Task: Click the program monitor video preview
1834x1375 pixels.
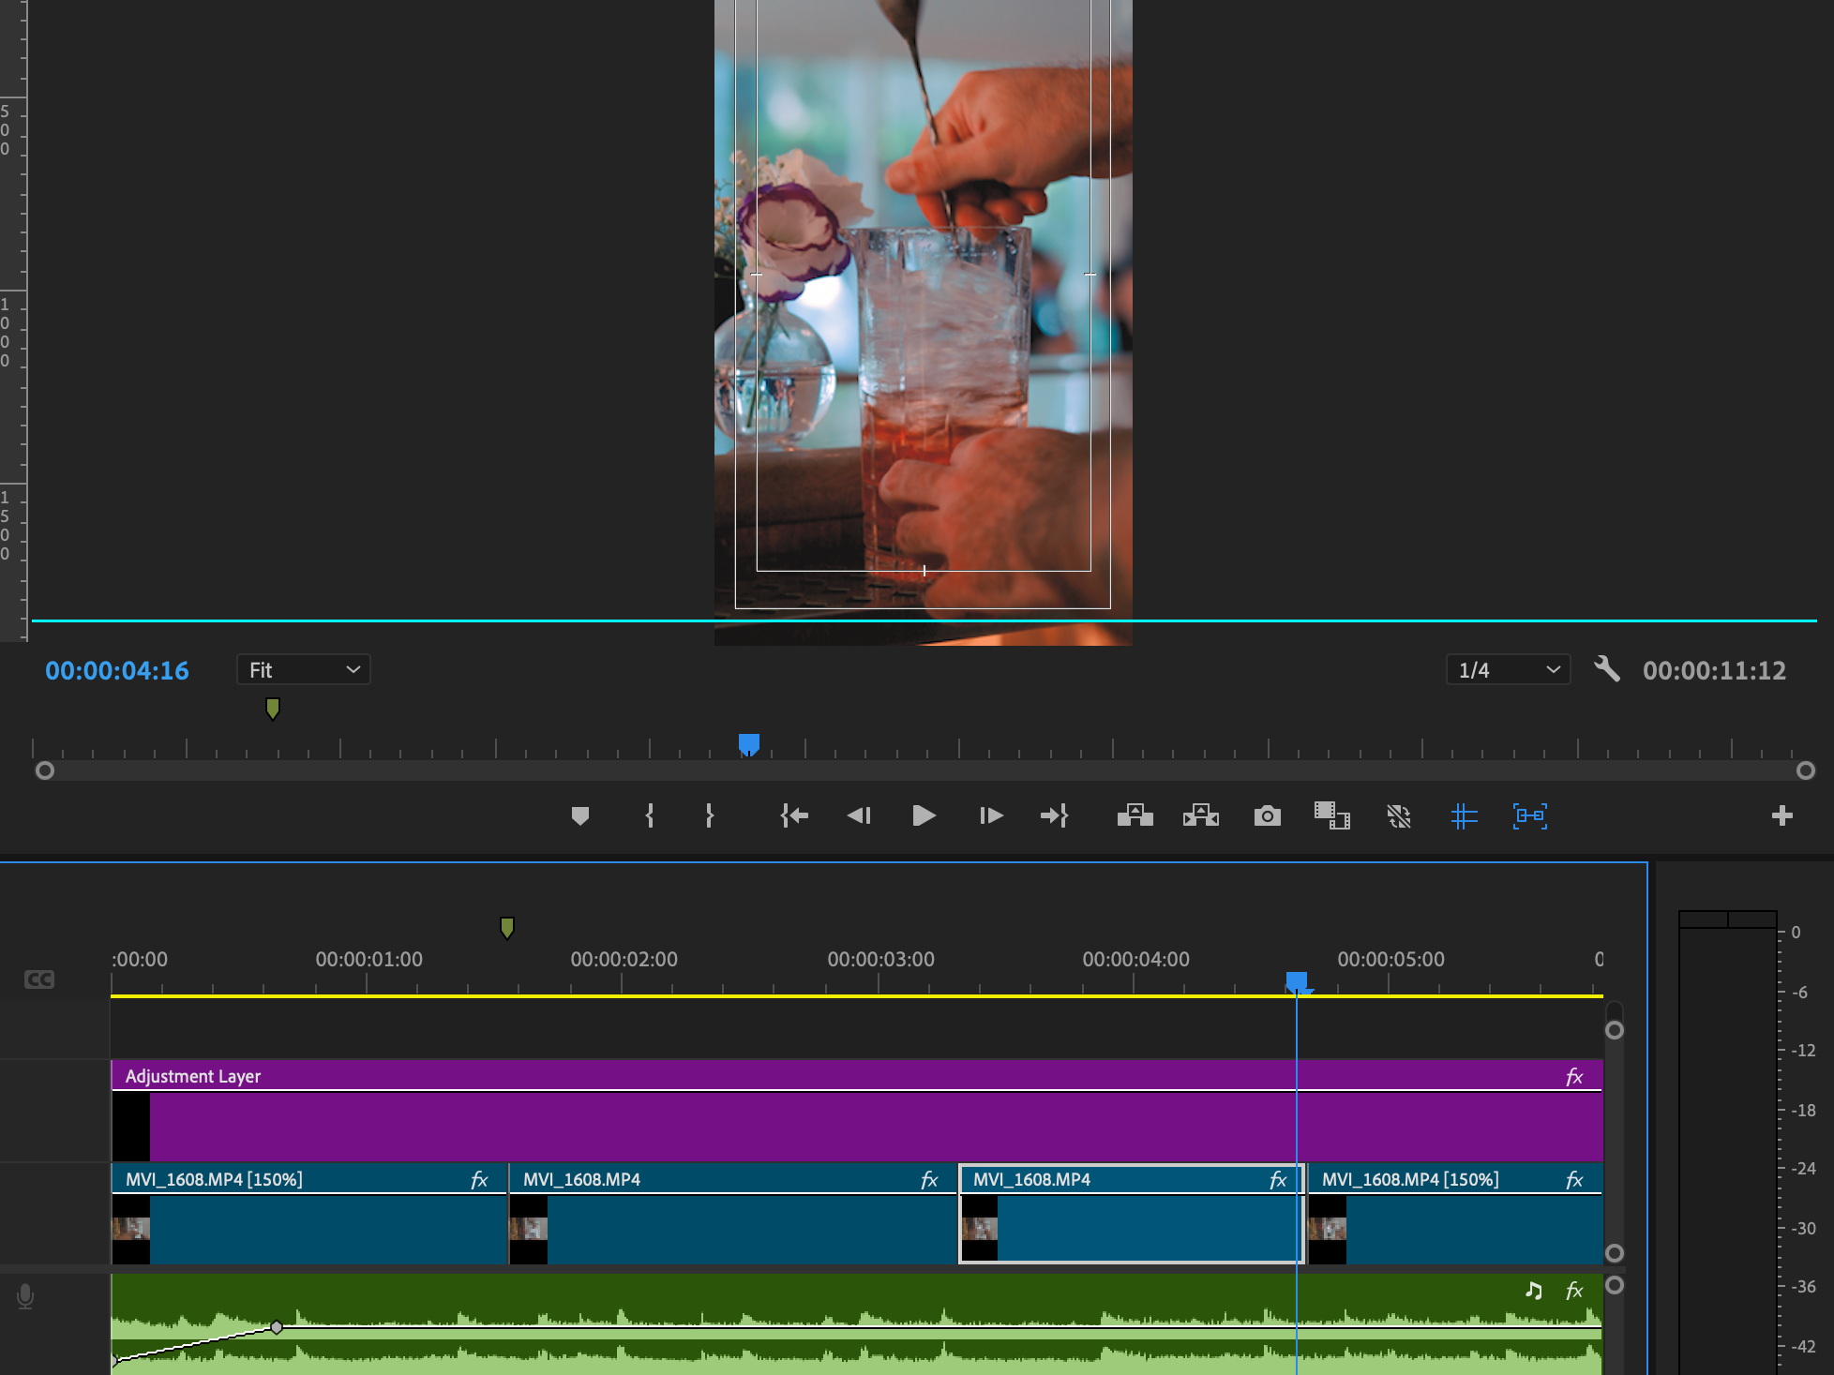Action: pos(924,322)
